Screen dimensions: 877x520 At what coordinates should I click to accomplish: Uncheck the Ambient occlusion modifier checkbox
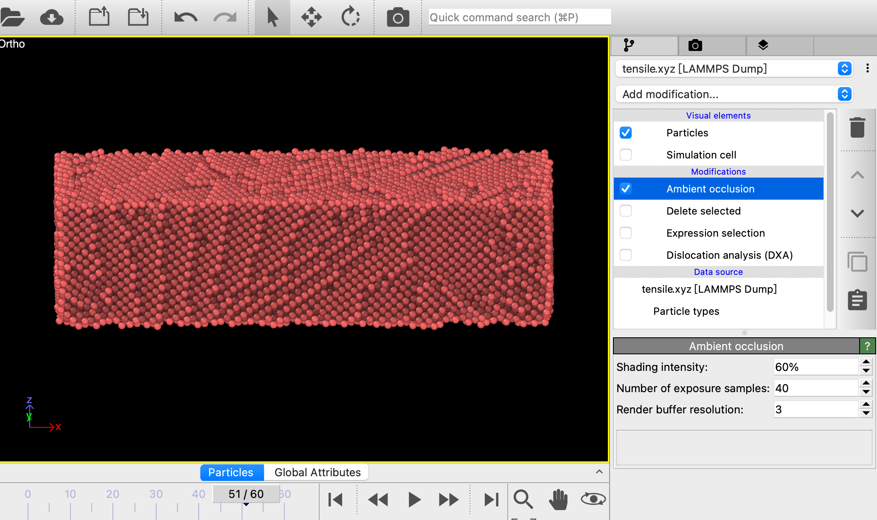tap(626, 189)
